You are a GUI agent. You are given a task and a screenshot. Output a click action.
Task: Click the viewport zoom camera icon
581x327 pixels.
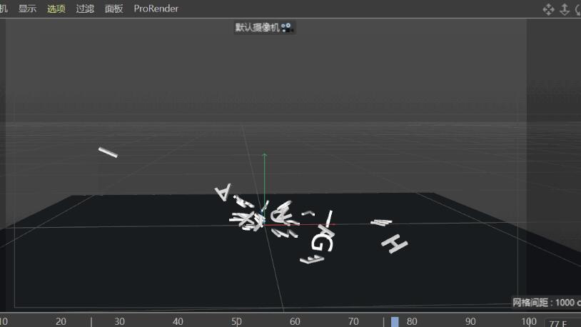(x=565, y=9)
